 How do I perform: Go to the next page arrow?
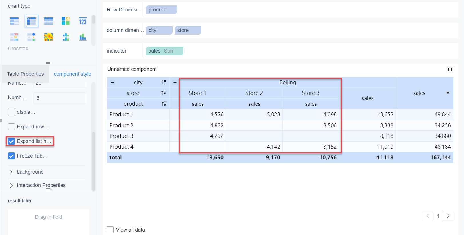tap(448, 216)
